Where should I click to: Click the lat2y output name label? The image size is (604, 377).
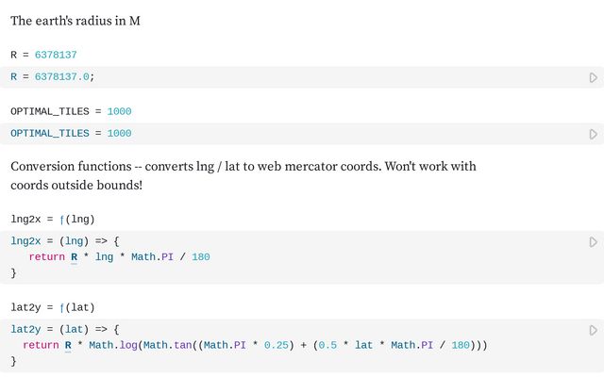coord(25,307)
